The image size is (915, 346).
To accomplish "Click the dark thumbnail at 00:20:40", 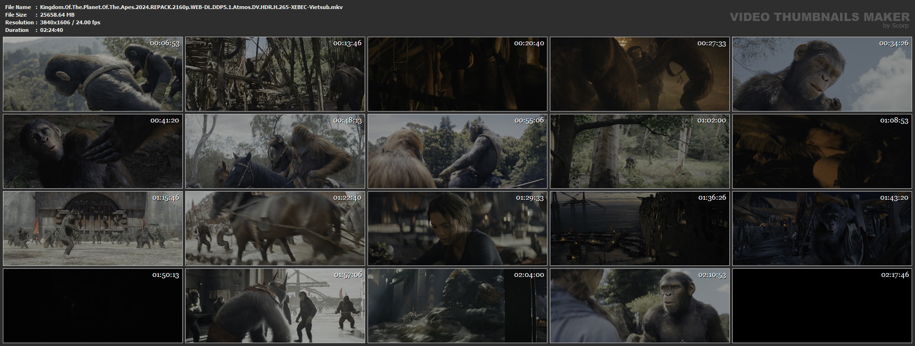I will point(457,74).
